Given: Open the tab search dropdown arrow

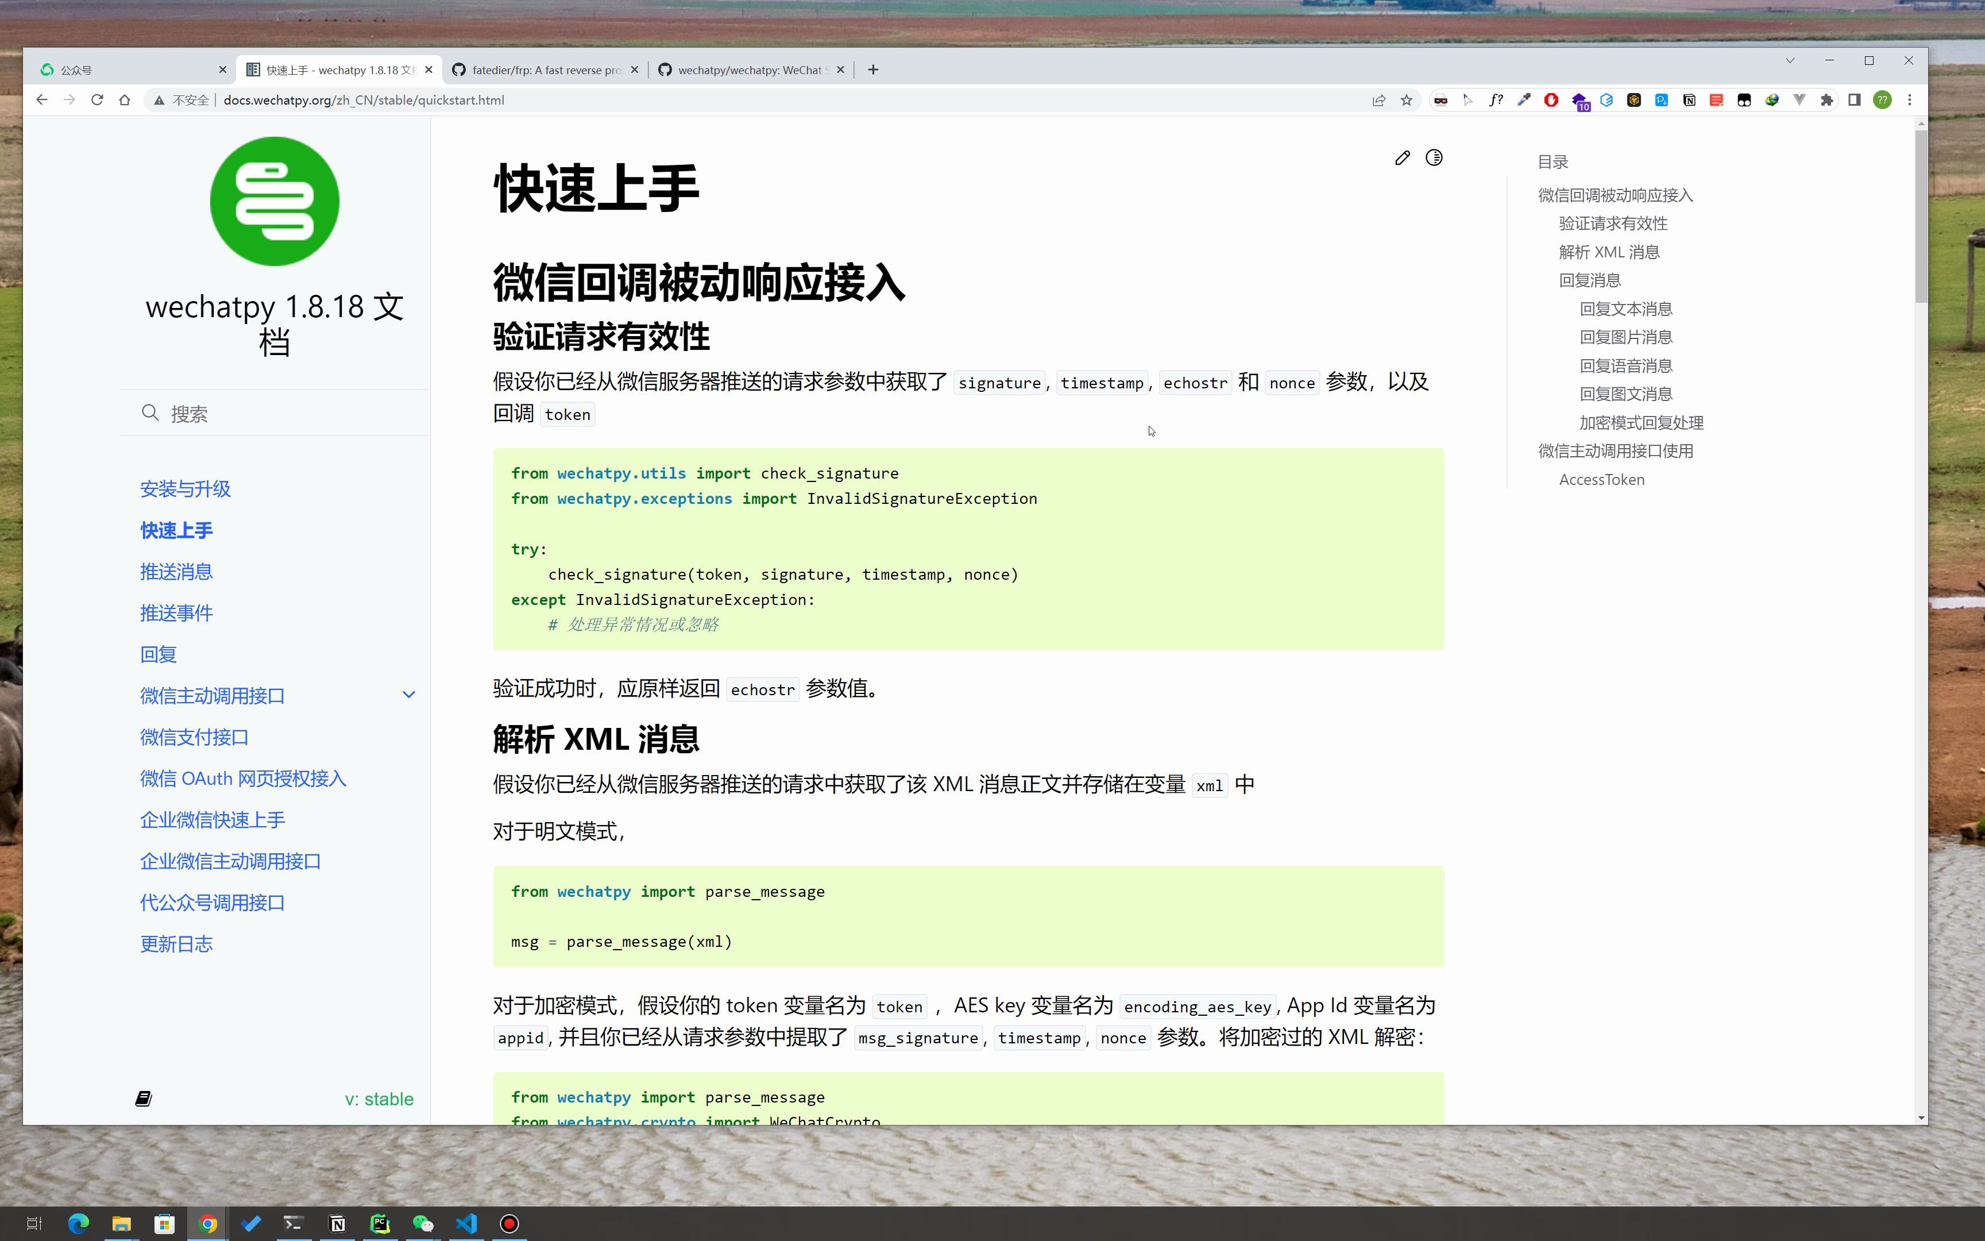Looking at the screenshot, I should click(1791, 61).
